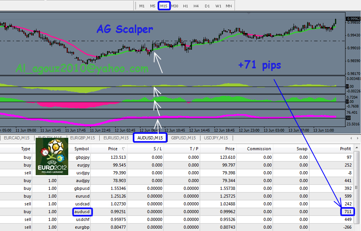361x231 pixels.
Task: Switch chart to D1 daily timeframe
Action: (207, 6)
